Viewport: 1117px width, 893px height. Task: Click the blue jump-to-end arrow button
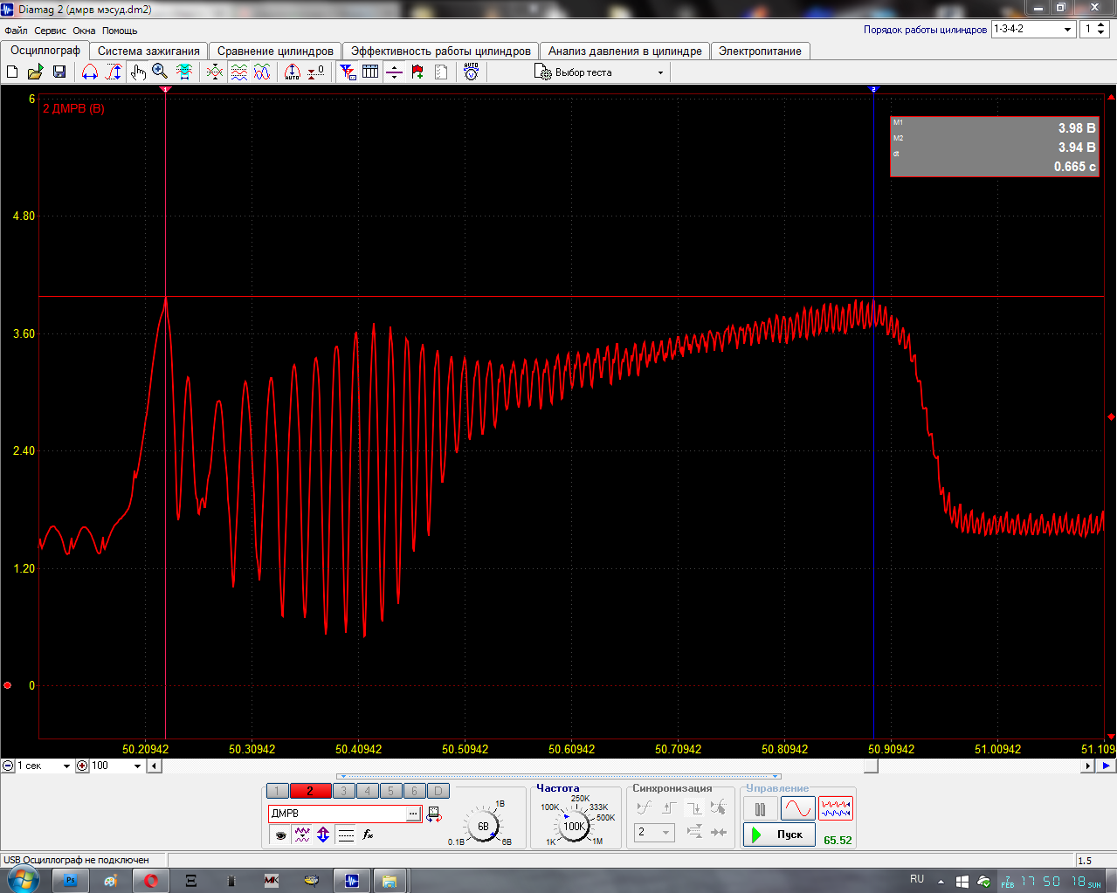click(1107, 766)
